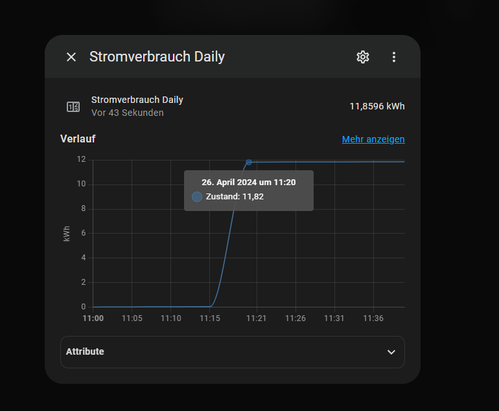Click the kWh y-axis unit label
Screen dimensions: 499x411
tap(67, 234)
